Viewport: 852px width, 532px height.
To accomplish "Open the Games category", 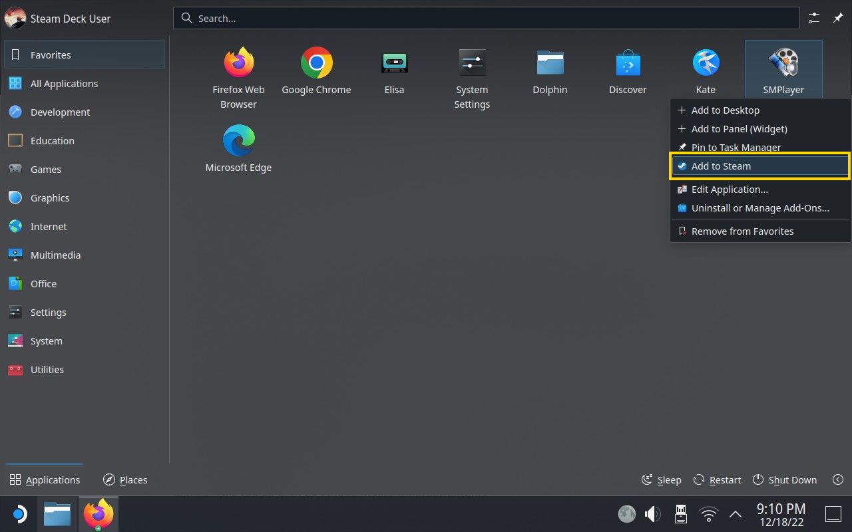I will [85, 169].
